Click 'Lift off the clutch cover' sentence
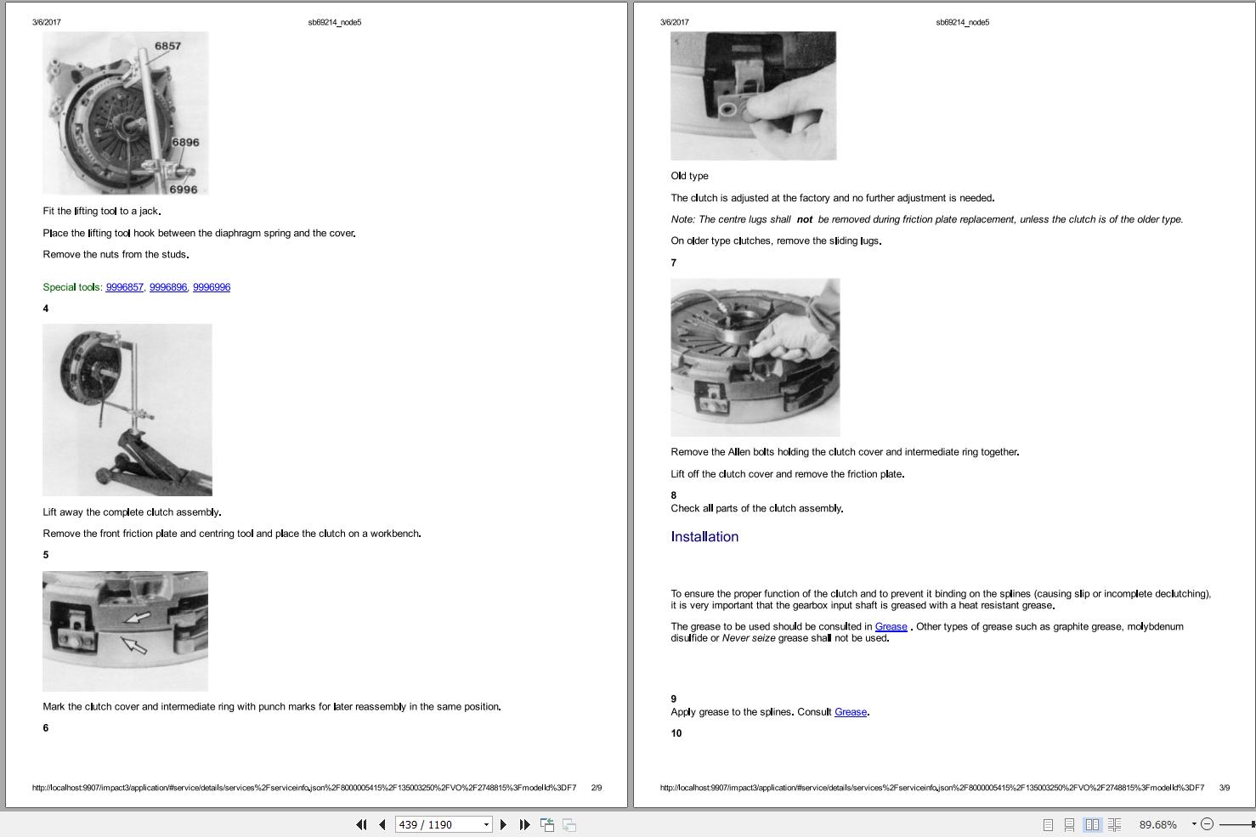Viewport: 1256px width, 837px height. click(788, 474)
